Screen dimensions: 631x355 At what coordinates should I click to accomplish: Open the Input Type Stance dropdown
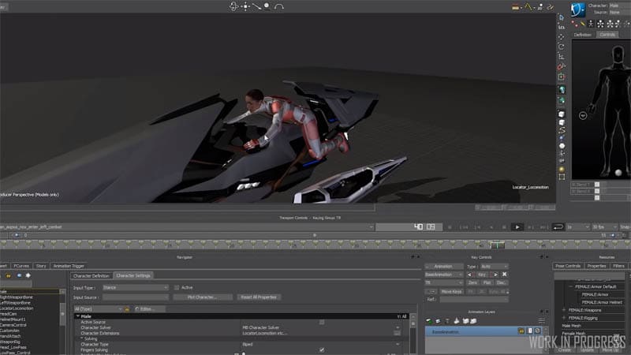(x=135, y=287)
